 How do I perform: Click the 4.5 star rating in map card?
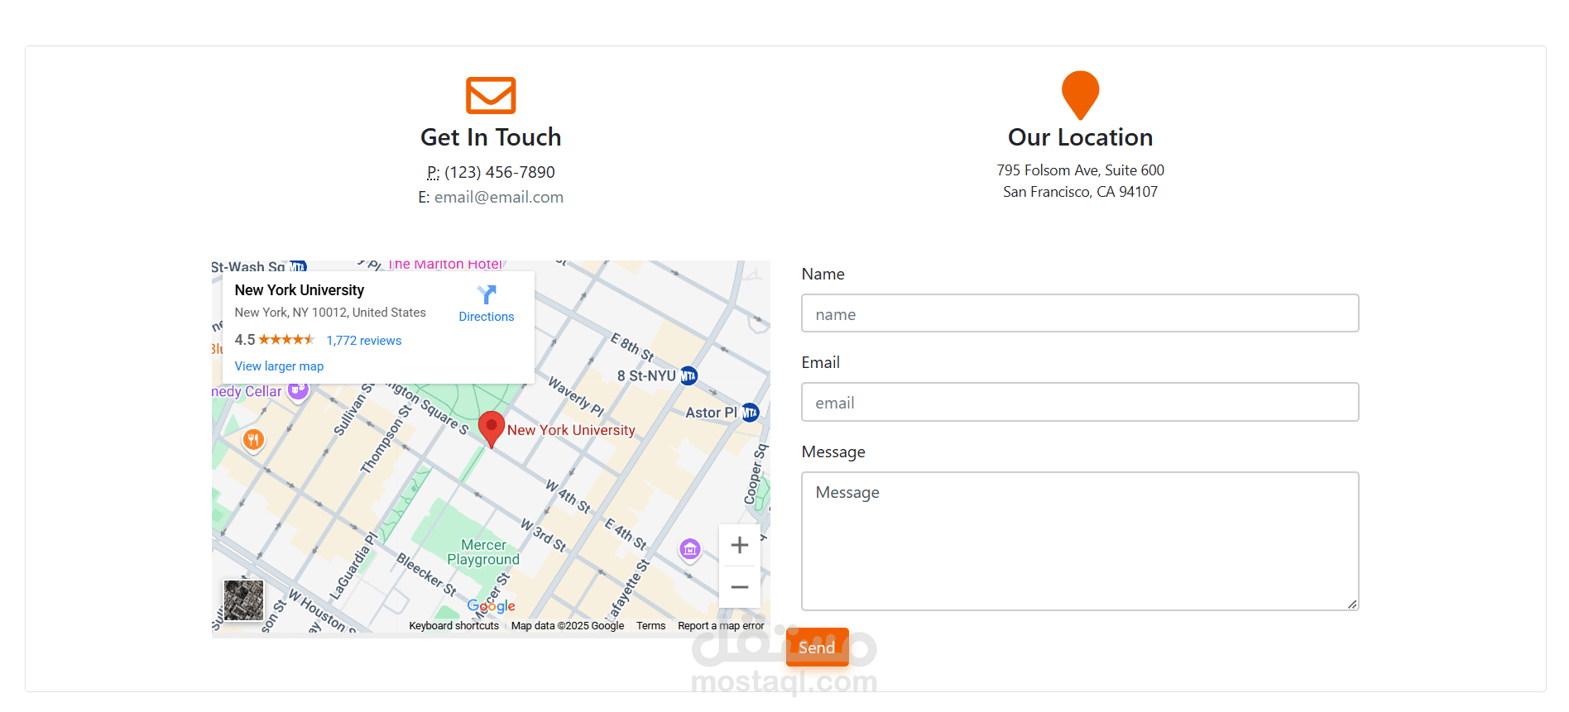coord(274,340)
